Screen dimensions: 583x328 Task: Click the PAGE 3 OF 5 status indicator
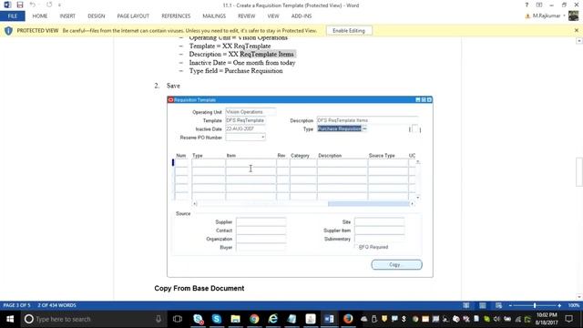16,305
